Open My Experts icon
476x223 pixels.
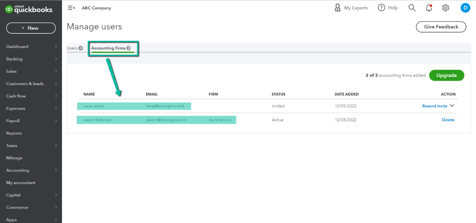pos(337,8)
